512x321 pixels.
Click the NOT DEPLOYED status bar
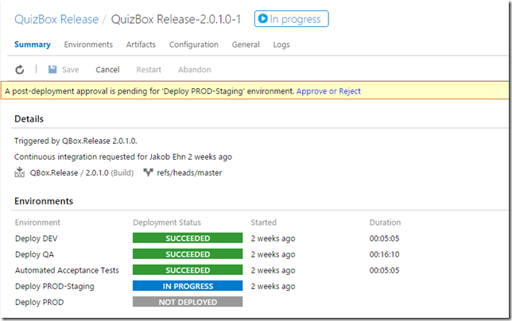188,302
